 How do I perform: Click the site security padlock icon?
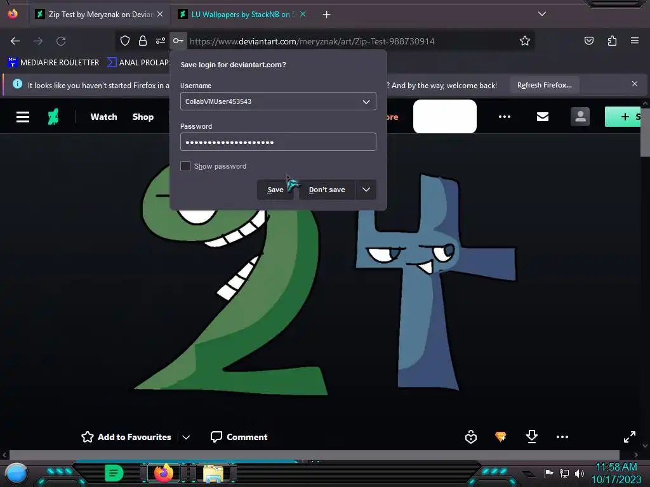[x=143, y=41]
